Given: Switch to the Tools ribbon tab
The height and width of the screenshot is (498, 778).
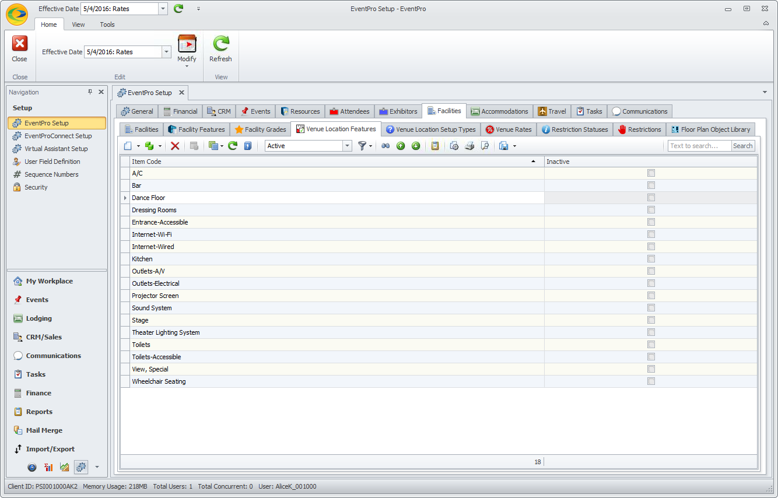Looking at the screenshot, I should tap(107, 24).
